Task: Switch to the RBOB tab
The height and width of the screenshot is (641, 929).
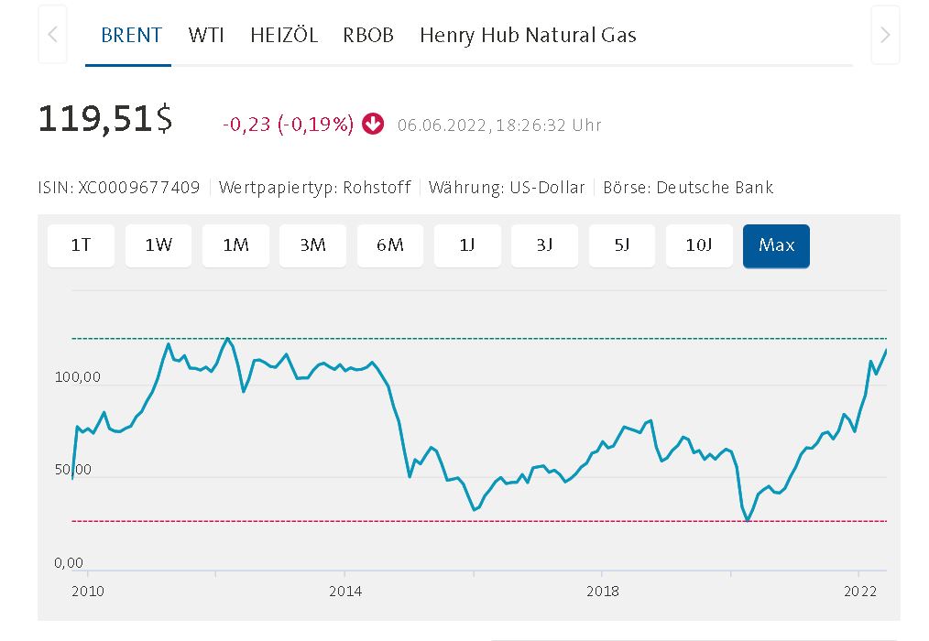Action: tap(368, 36)
